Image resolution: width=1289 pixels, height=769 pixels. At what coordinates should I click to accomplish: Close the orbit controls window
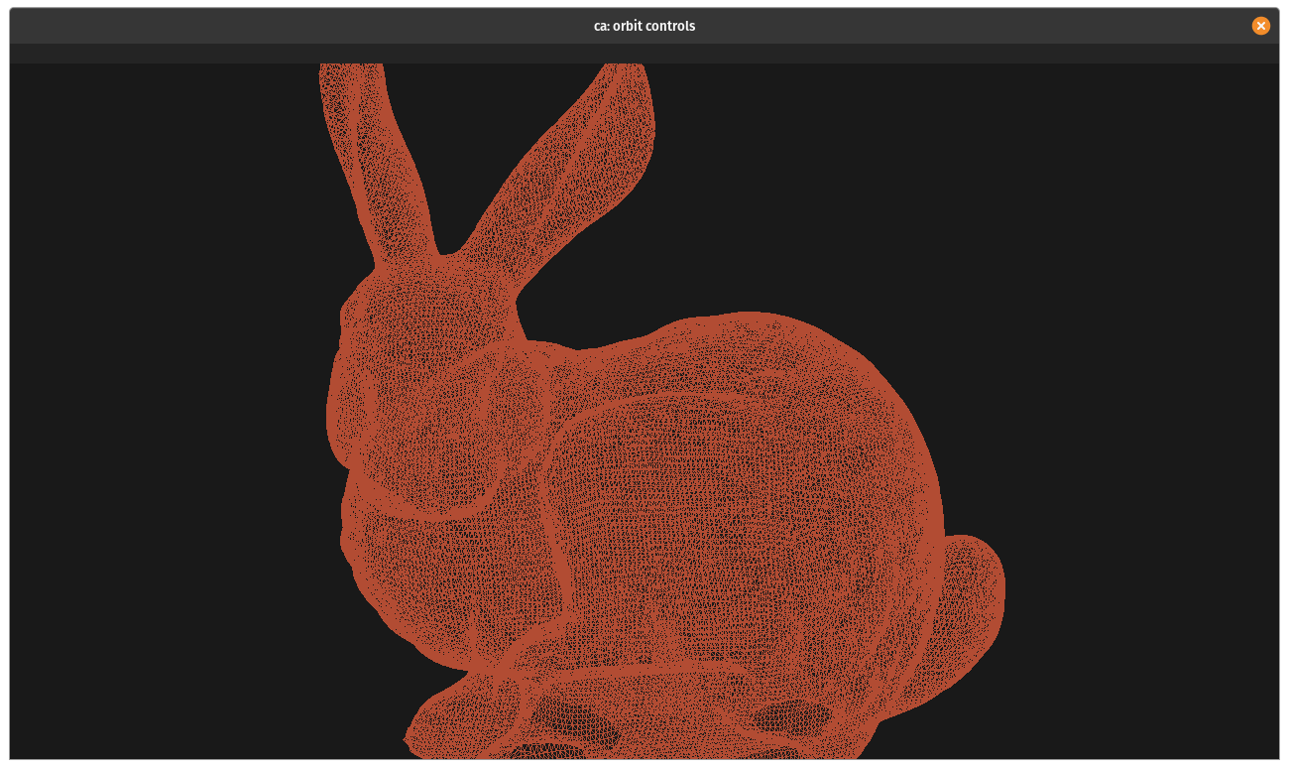[x=1260, y=26]
